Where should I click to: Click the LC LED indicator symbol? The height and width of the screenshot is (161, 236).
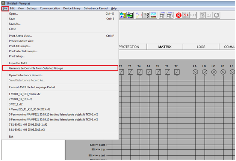[x=214, y=72]
